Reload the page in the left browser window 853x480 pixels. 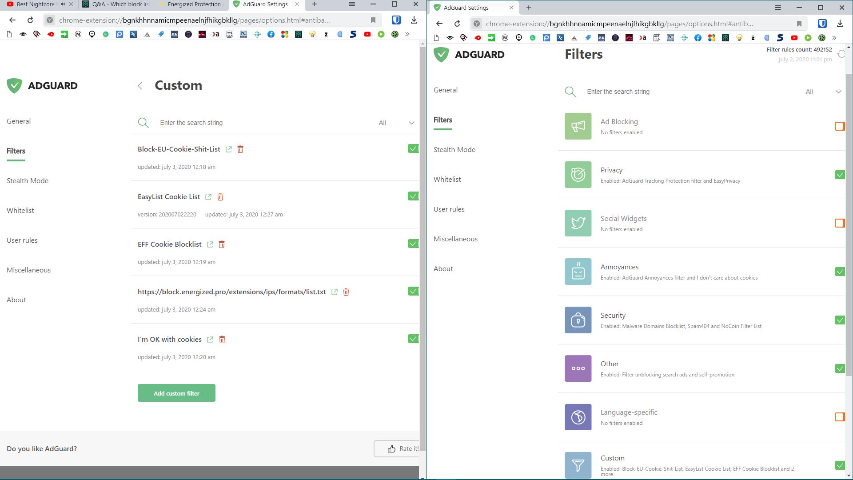tap(30, 20)
